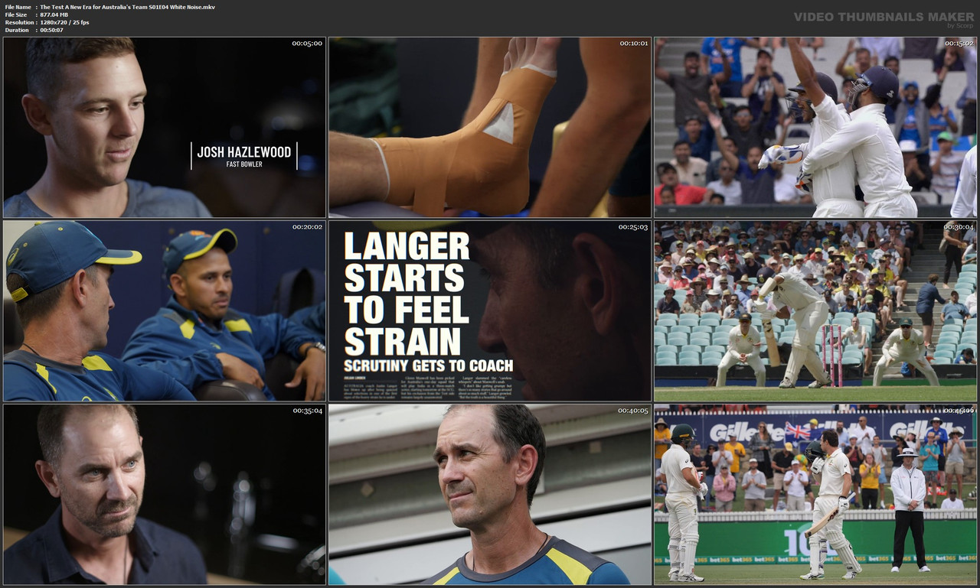
Task: Click the file name text White Noise.mkv
Action: (x=191, y=7)
